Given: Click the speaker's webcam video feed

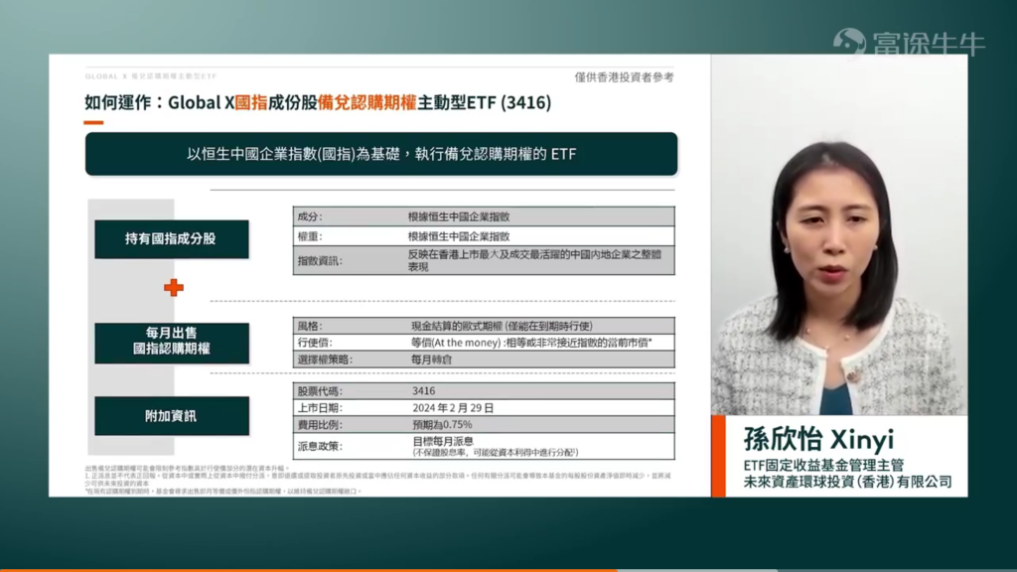Looking at the screenshot, I should tap(839, 234).
